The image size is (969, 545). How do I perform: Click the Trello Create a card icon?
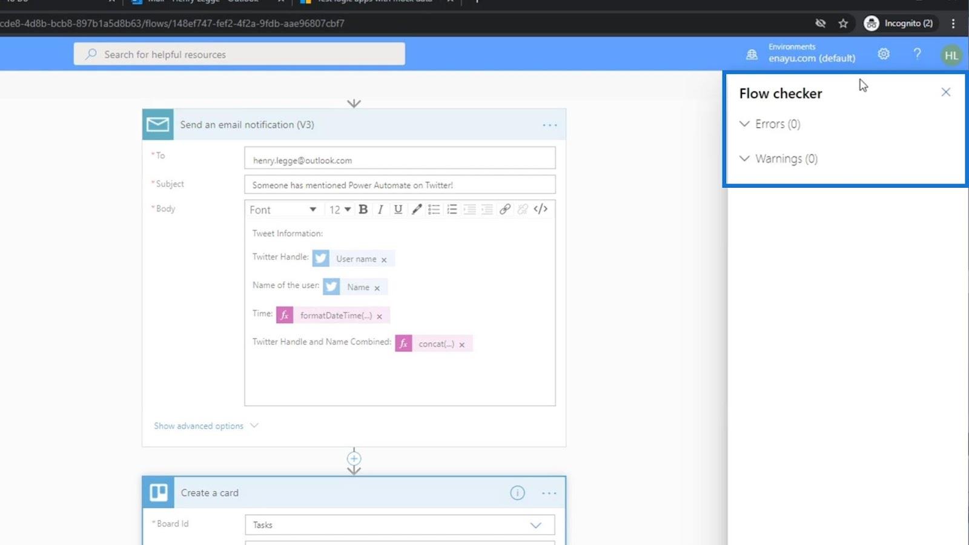(x=159, y=492)
